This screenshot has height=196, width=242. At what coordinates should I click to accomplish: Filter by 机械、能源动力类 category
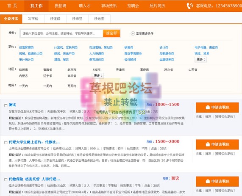point(31,53)
